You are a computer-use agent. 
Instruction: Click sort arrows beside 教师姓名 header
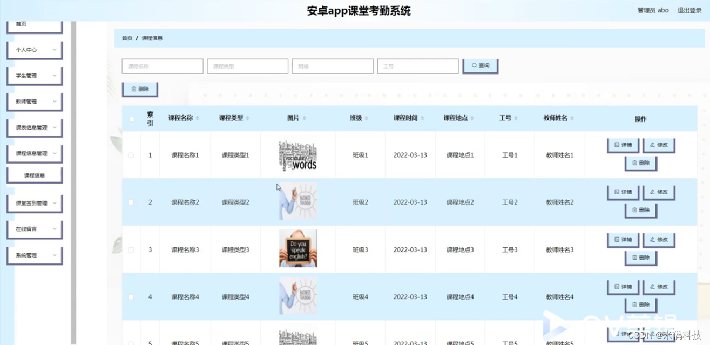coord(572,118)
